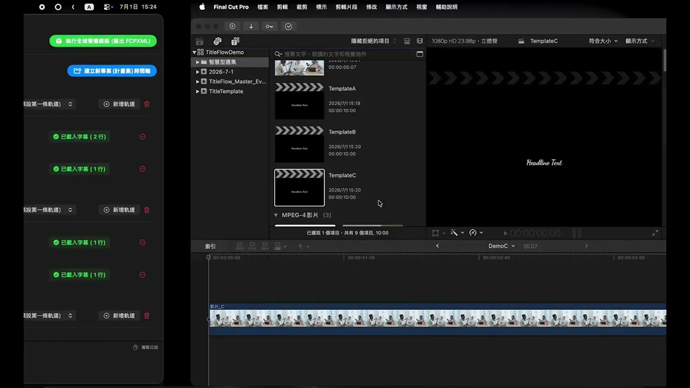Show the Libraries sidebar clapperboard icon
Viewport: 690px width, 388px height.
(x=200, y=41)
